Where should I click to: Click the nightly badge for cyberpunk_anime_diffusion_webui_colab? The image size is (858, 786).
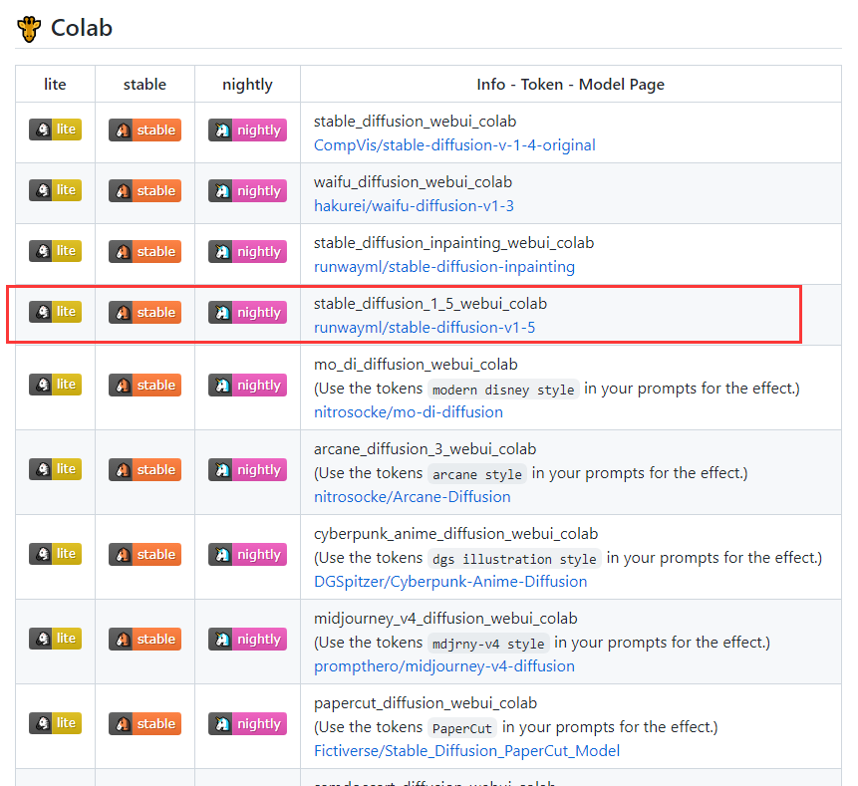pos(247,555)
